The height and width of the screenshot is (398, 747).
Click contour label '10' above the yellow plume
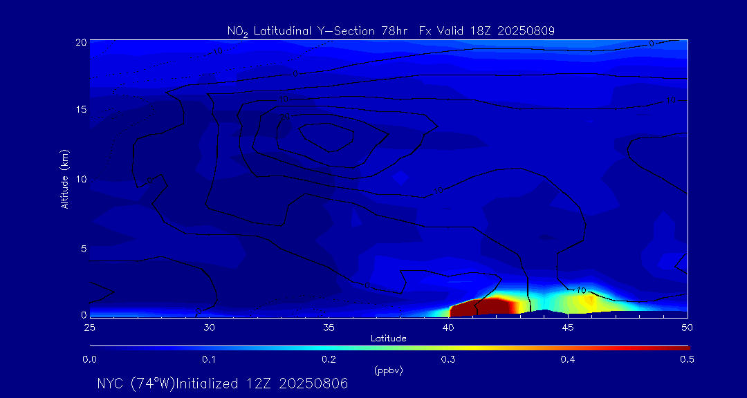581,290
